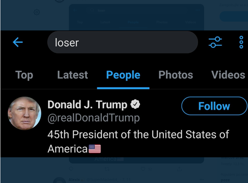This screenshot has height=183, width=248.
Task: Click the dimmed reply bubble icon
Action: tap(71, 169)
